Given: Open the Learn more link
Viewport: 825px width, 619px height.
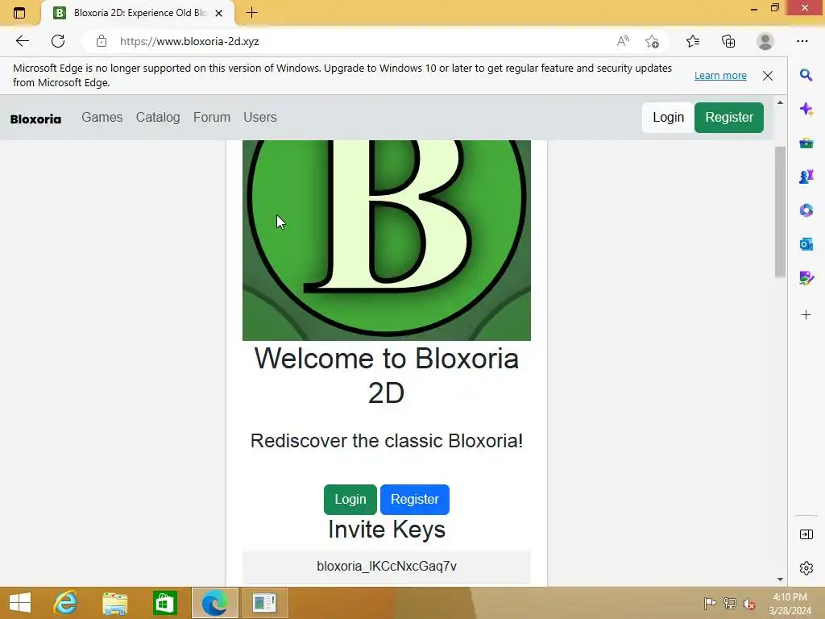Looking at the screenshot, I should [x=720, y=75].
